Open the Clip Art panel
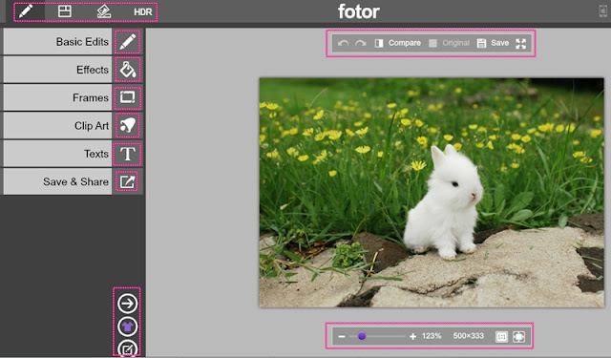Screen dimensions: 611x358 pyautogui.click(x=57, y=126)
